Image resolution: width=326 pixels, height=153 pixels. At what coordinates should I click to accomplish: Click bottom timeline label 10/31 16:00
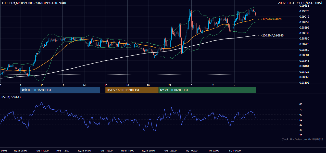(x=106, y=151)
